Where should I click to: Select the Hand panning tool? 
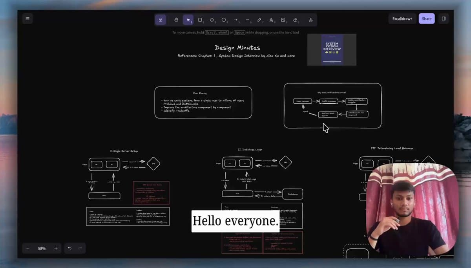[176, 20]
